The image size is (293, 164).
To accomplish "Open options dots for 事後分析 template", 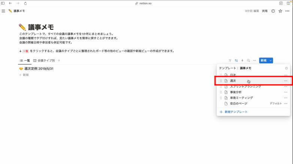I will [x=286, y=92].
